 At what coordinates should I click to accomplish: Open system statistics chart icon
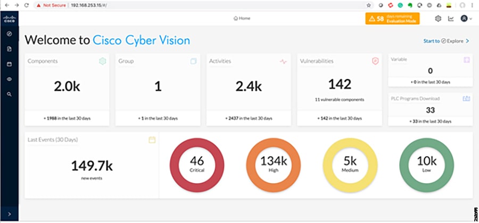[x=451, y=19]
